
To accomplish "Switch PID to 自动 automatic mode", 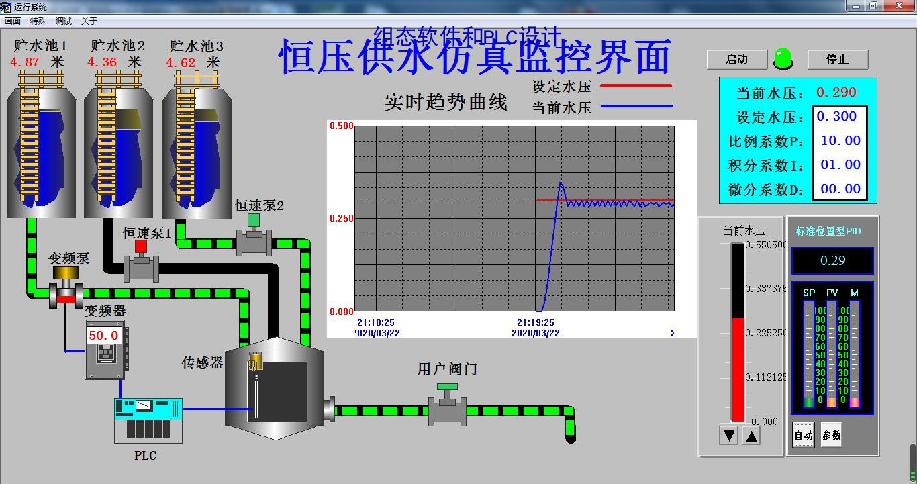I will click(803, 435).
